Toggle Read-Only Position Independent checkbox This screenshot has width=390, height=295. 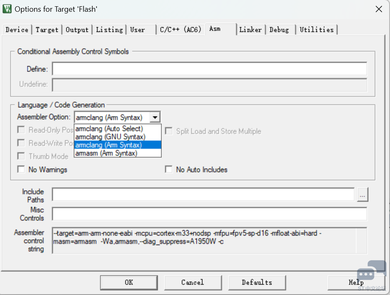coord(21,130)
